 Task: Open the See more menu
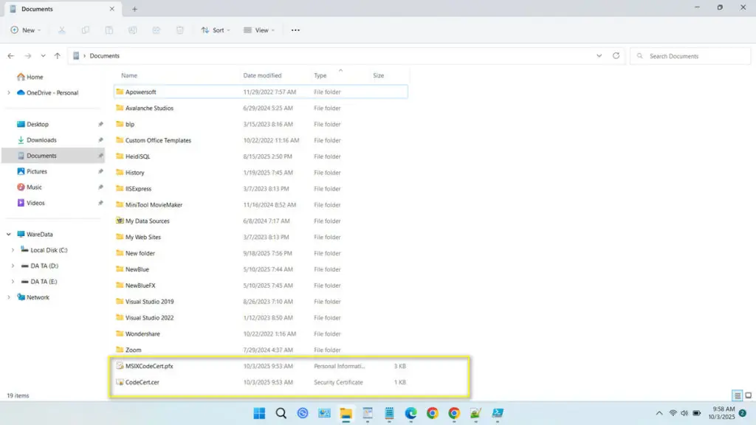pyautogui.click(x=295, y=30)
